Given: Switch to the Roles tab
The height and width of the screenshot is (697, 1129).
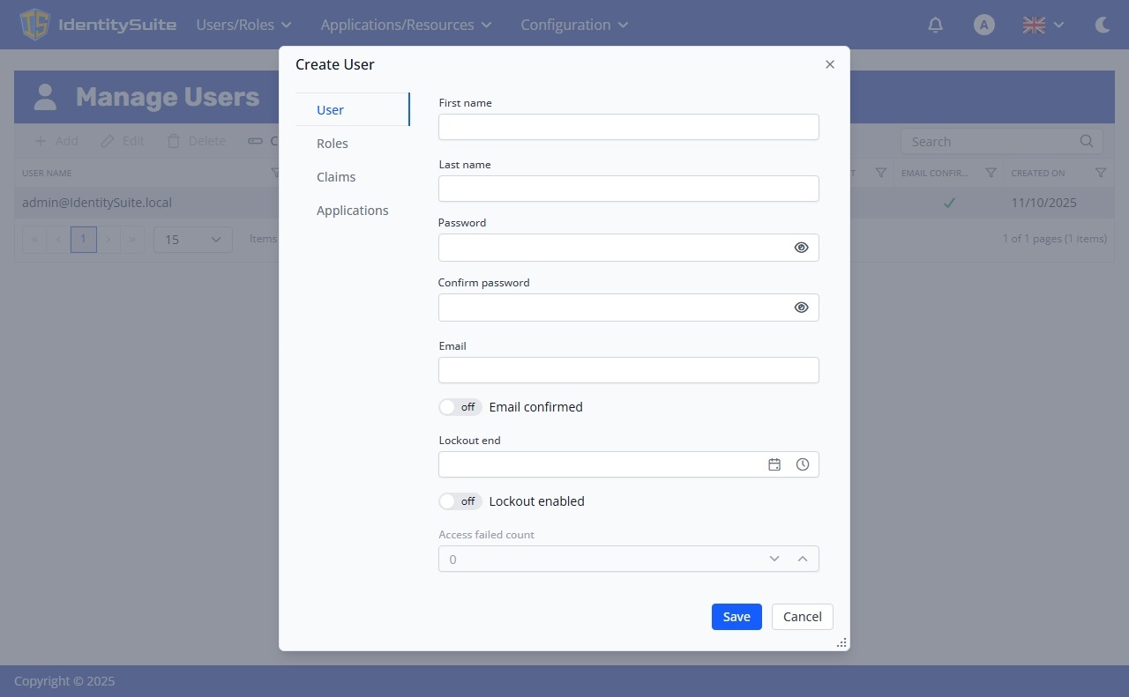Looking at the screenshot, I should point(333,143).
